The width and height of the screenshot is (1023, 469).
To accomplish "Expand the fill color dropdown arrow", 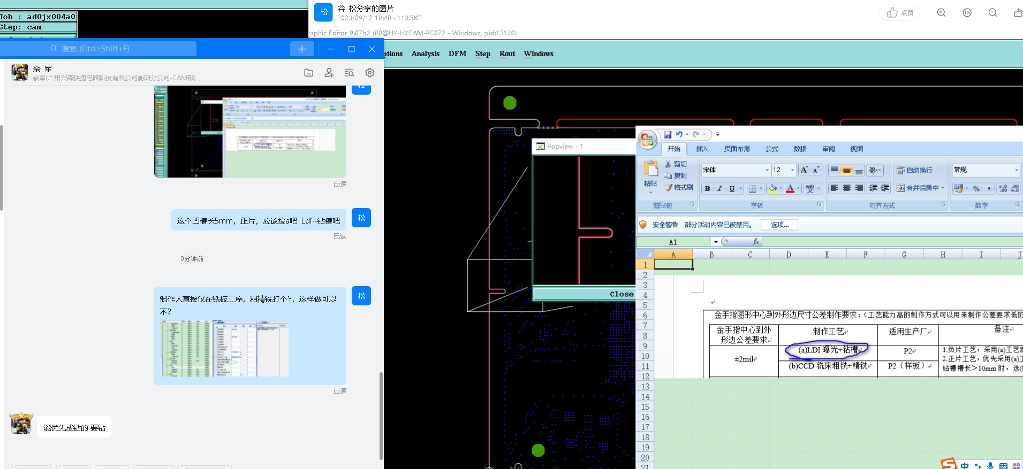I will tap(780, 188).
